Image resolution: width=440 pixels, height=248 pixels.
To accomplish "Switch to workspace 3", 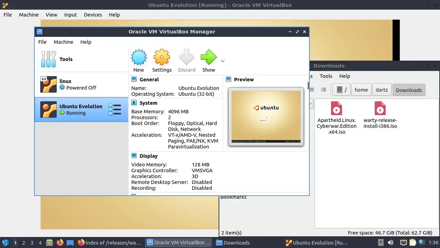I will (x=32, y=243).
